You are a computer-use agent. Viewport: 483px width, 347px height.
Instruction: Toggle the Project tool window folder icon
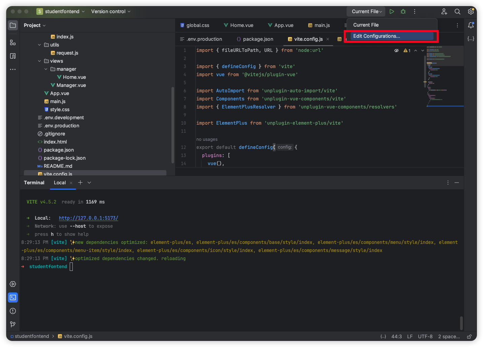(13, 25)
